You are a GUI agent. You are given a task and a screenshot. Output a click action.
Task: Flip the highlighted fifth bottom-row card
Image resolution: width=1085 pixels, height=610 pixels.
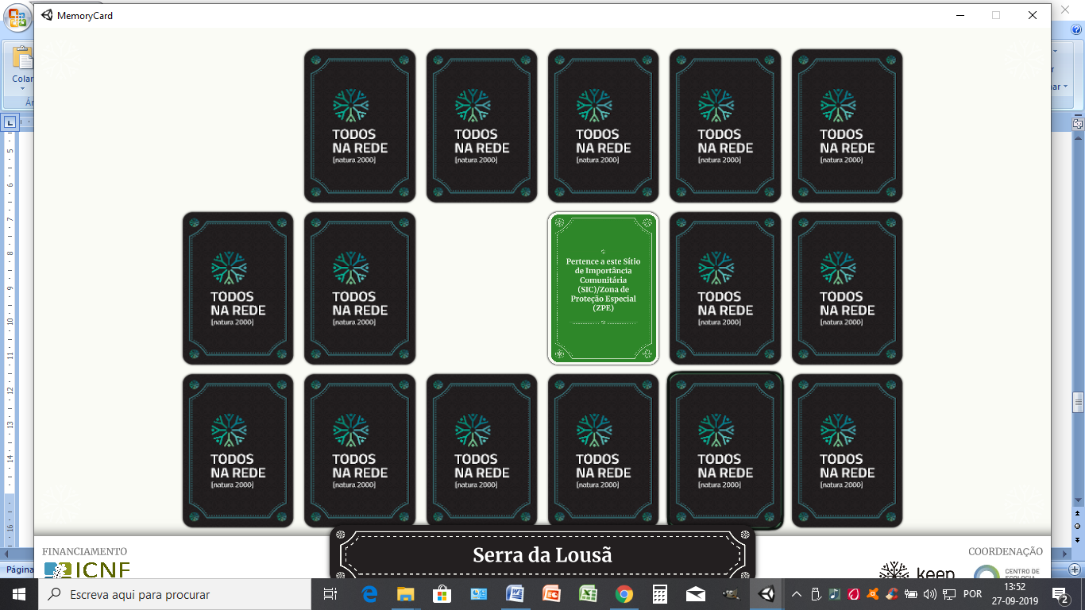[x=725, y=450]
